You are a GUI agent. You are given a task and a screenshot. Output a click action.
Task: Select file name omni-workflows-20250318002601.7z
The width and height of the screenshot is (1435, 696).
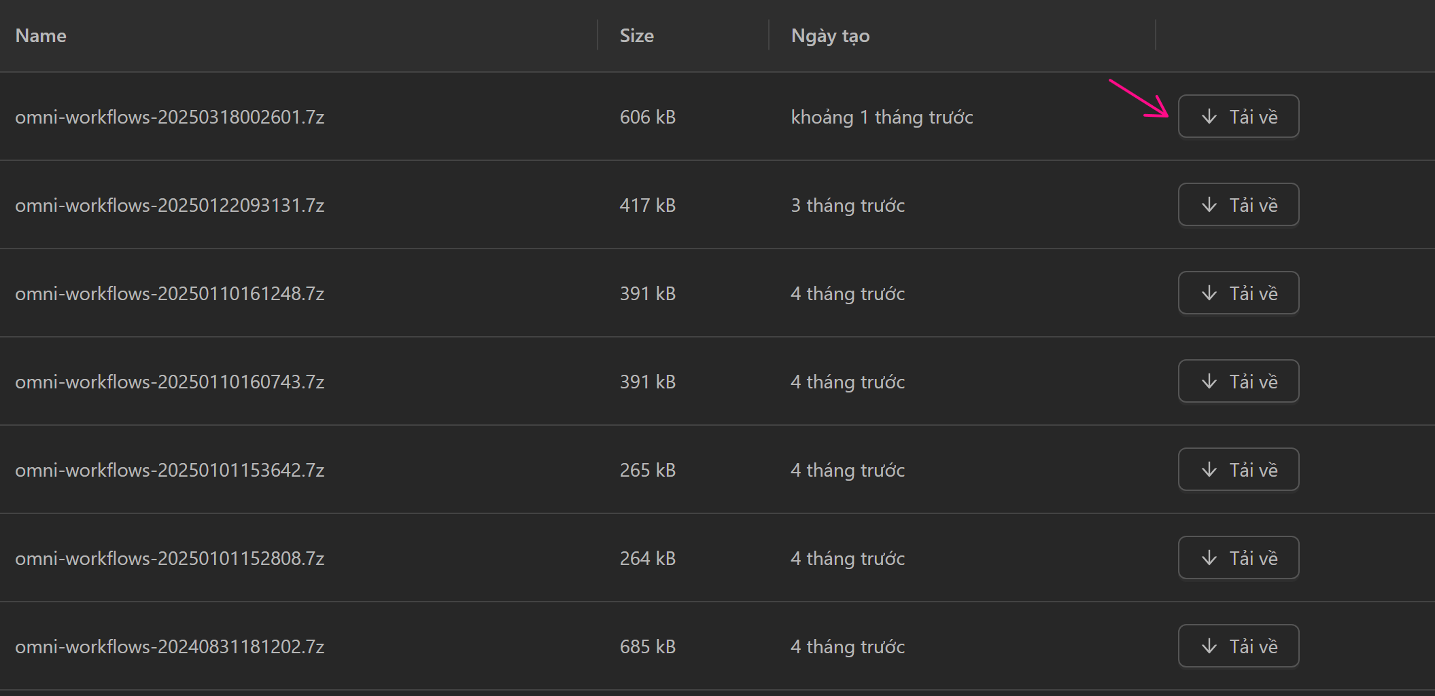point(169,117)
